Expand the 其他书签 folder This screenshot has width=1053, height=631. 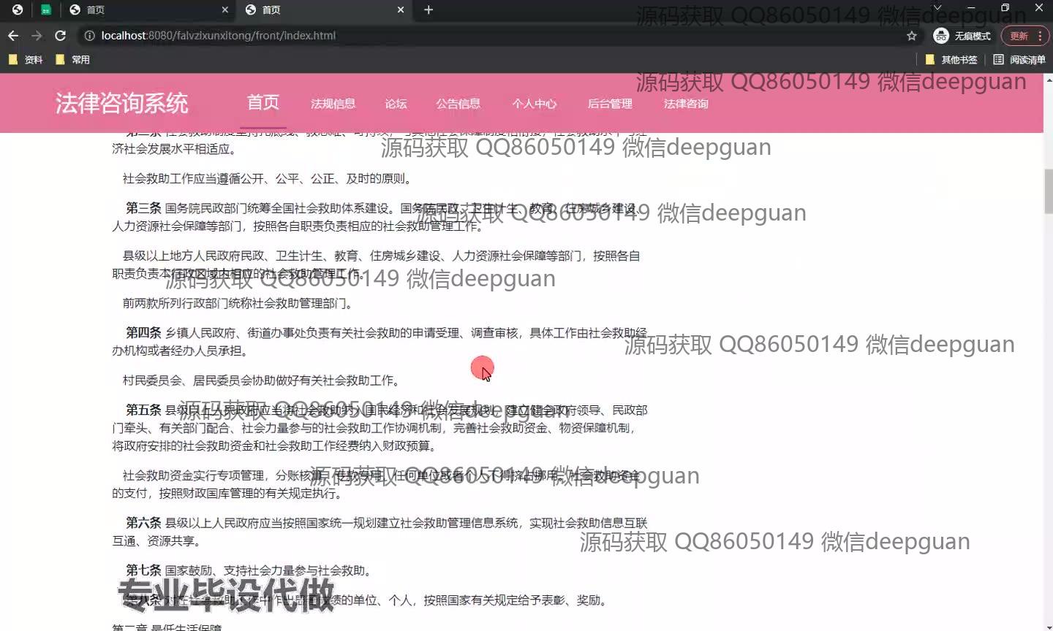click(951, 60)
